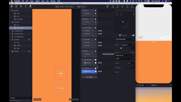Click the Chain Move timeline bar
Viewport: 181px width, 102px height.
(108, 54)
